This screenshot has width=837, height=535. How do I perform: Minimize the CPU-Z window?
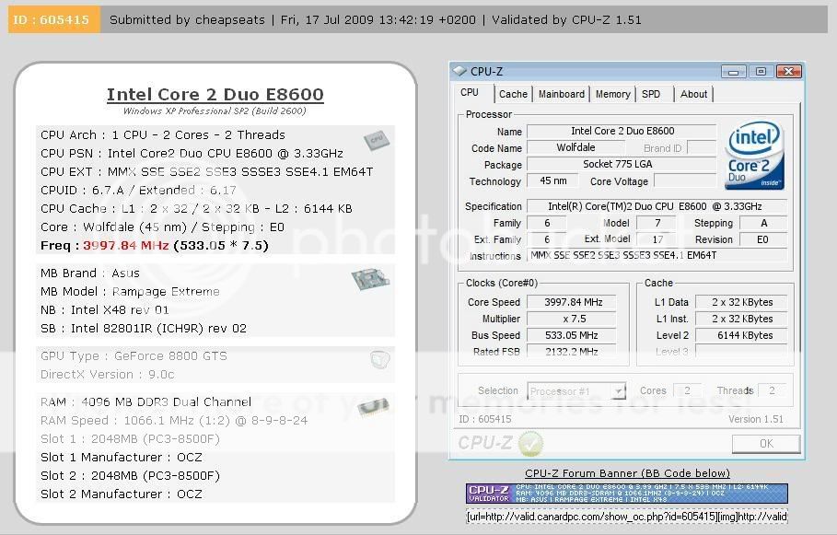point(734,72)
